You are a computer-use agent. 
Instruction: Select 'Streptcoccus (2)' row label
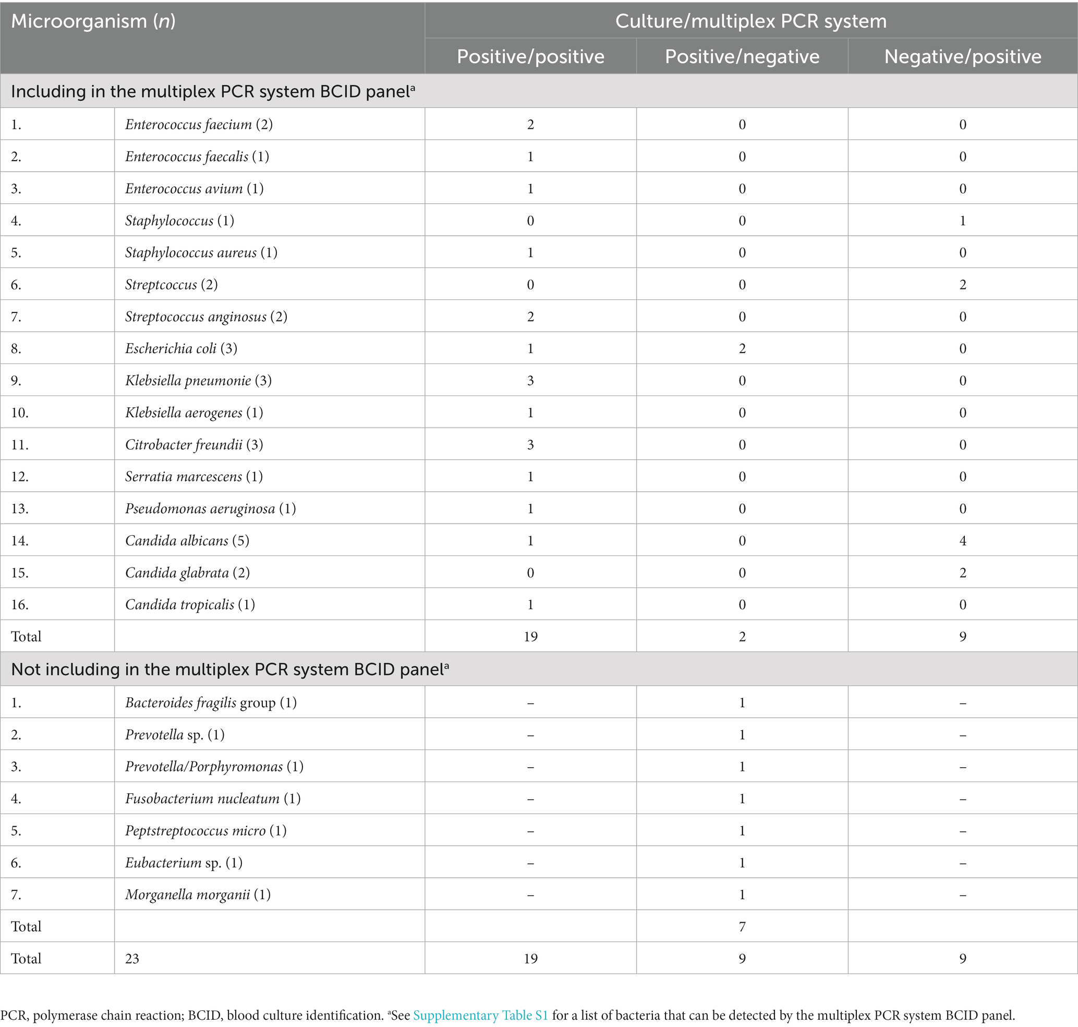tap(171, 285)
